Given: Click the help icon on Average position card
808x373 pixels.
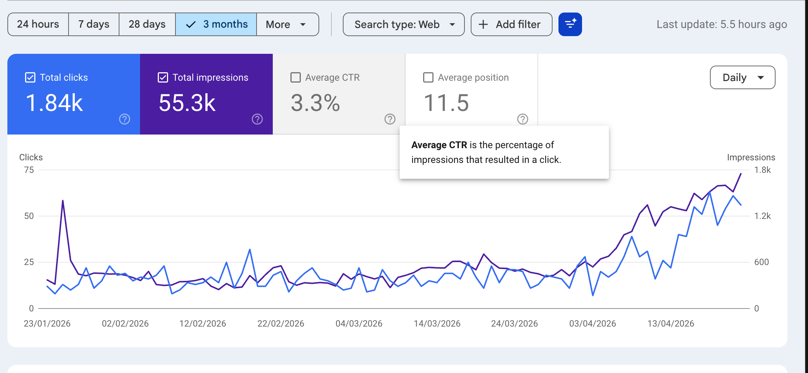Looking at the screenshot, I should [523, 119].
